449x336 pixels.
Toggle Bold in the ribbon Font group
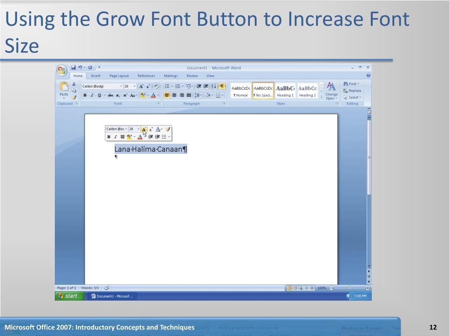pyautogui.click(x=85, y=95)
